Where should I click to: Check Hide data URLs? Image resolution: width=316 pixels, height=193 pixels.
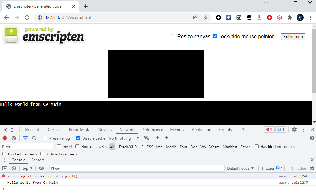[x=77, y=147]
